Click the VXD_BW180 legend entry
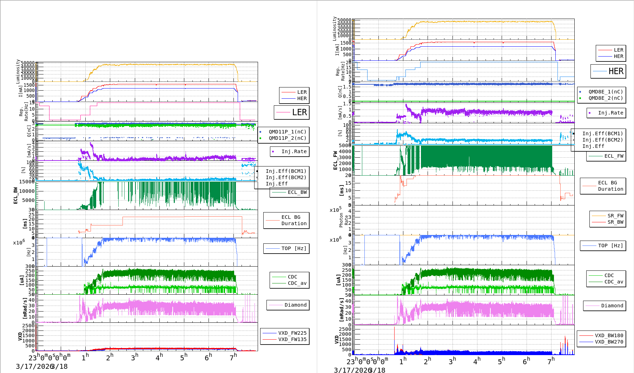 pos(609,335)
